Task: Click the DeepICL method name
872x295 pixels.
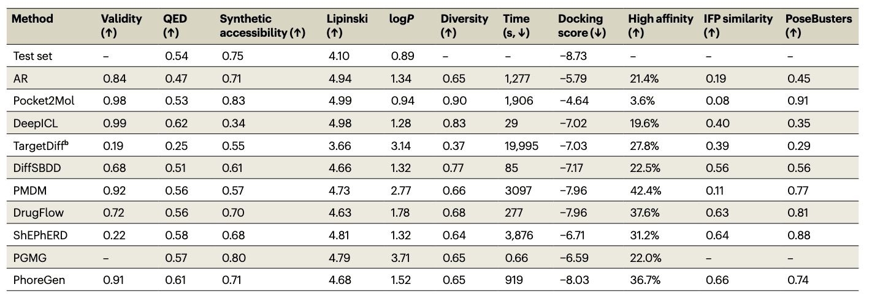Action: (36, 123)
